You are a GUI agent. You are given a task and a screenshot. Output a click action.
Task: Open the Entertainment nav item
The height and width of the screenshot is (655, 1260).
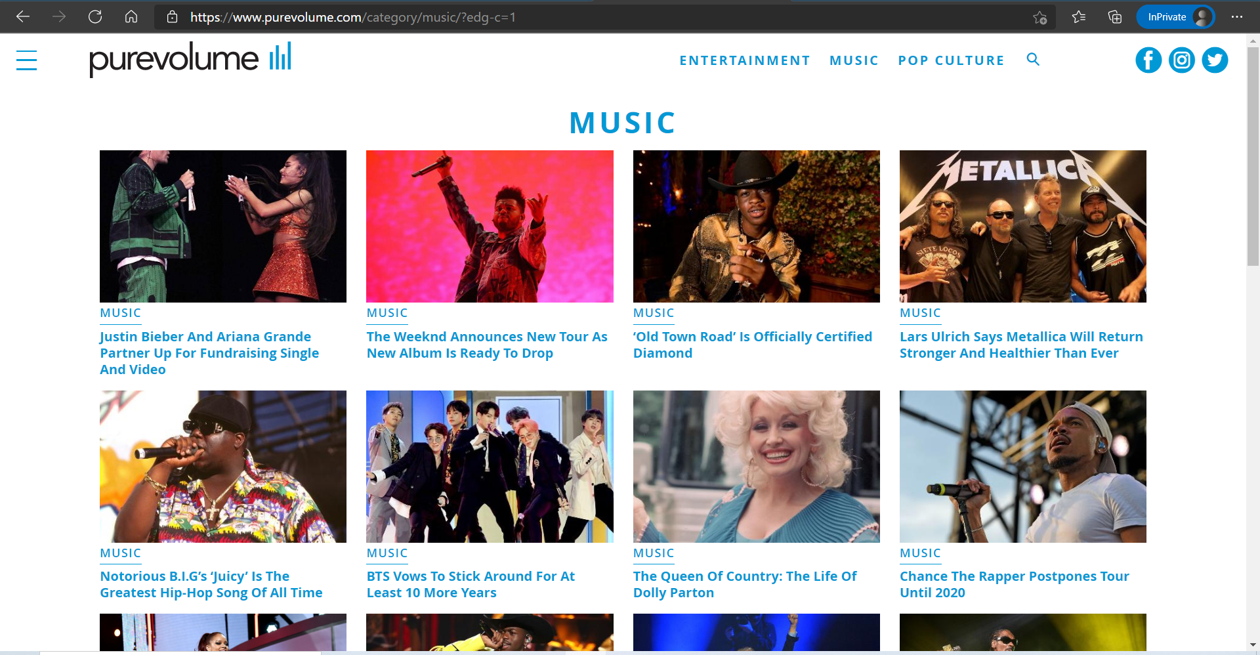[745, 60]
